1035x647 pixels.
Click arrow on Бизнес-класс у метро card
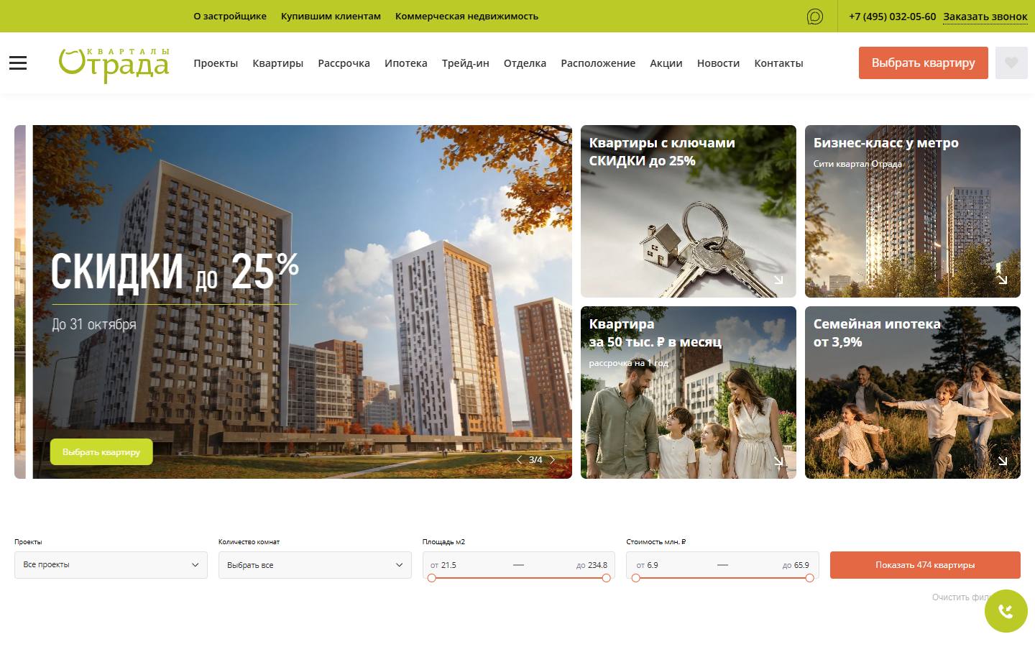pos(1003,280)
